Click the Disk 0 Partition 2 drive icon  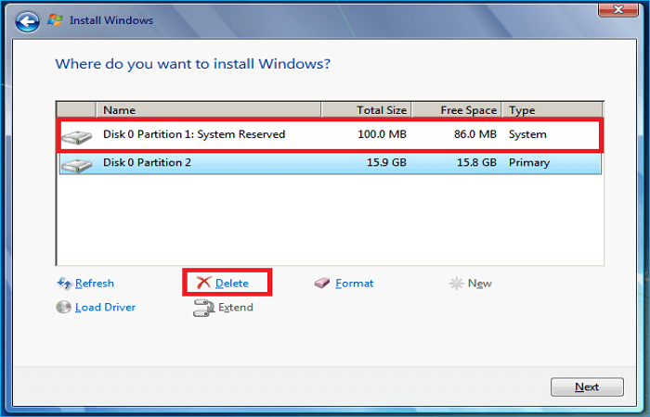(77, 164)
